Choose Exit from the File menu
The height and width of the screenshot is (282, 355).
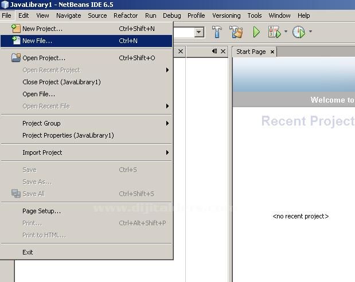pyautogui.click(x=86, y=252)
